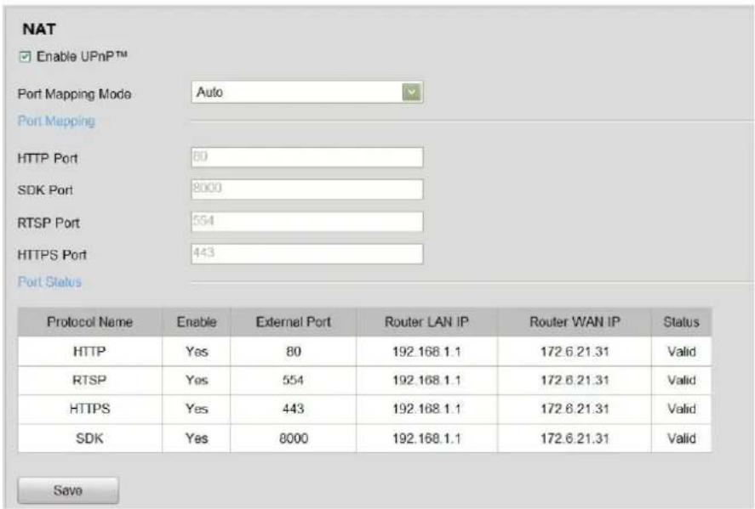Click the Enable UPnP label text
755x509 pixels.
pyautogui.click(x=83, y=57)
